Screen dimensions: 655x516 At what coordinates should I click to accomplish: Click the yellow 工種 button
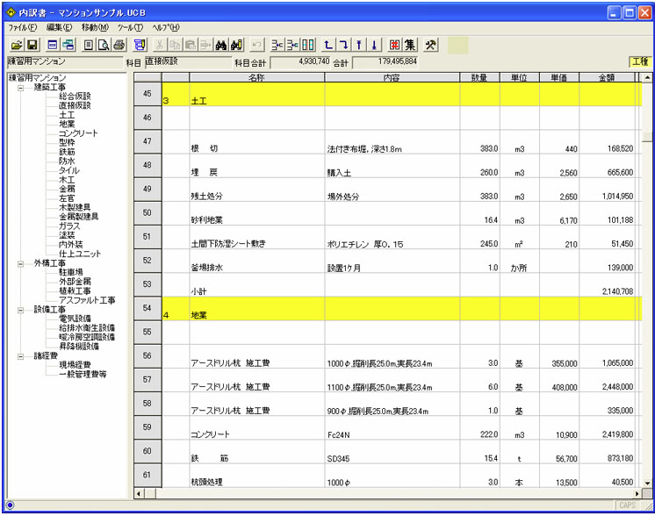(640, 62)
